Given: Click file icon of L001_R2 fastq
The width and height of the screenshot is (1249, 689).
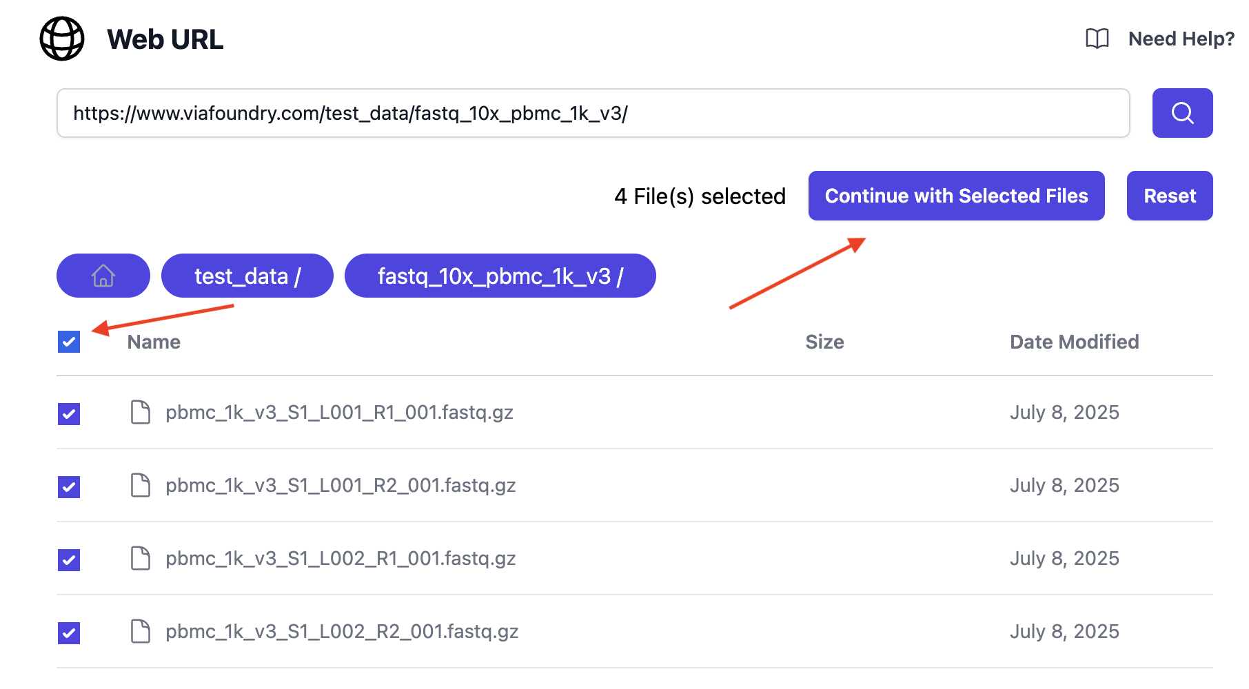Looking at the screenshot, I should (141, 485).
